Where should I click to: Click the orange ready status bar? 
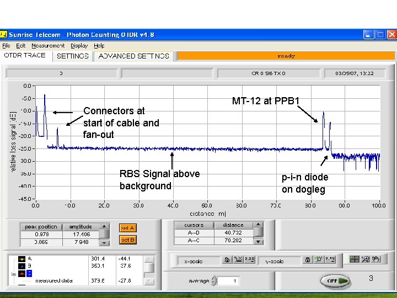pyautogui.click(x=286, y=56)
